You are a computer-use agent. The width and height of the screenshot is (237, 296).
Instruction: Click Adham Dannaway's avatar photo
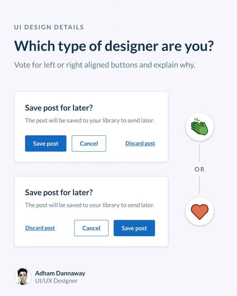[x=23, y=277]
